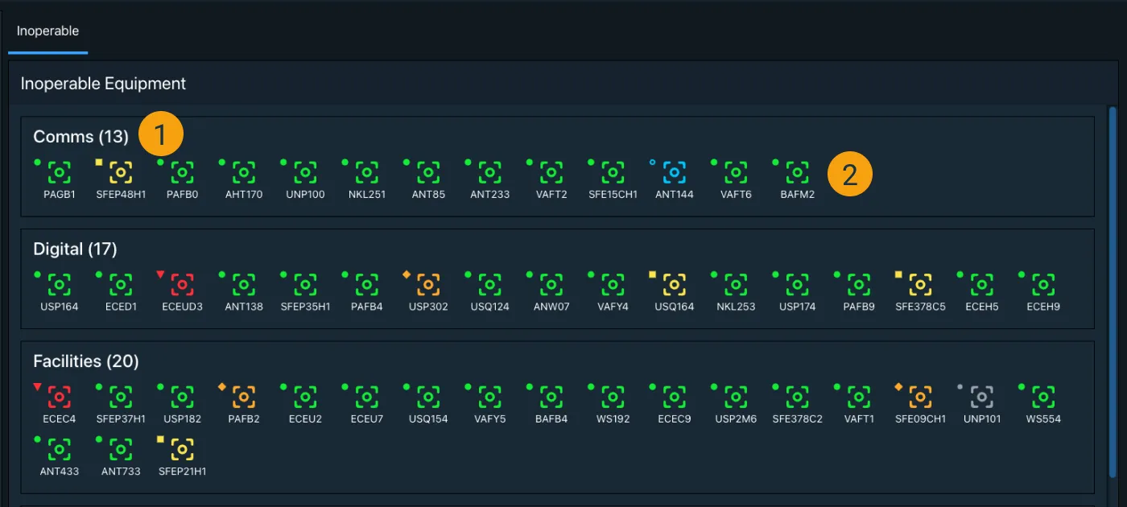Click the orange PAFB2 equipment icon
The width and height of the screenshot is (1127, 507).
click(244, 397)
